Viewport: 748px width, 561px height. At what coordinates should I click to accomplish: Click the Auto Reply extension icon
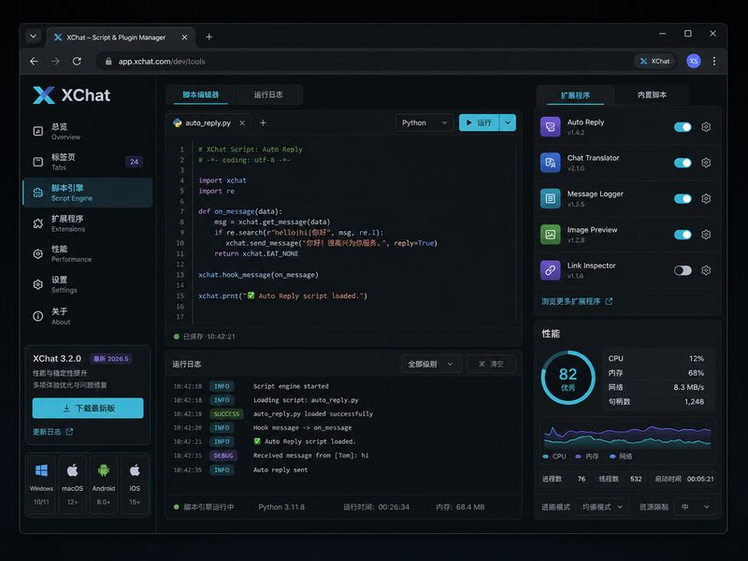tap(550, 127)
